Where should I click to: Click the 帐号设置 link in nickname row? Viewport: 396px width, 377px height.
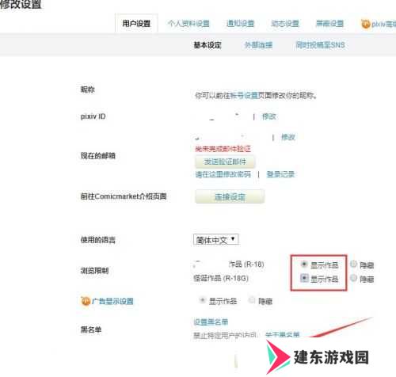click(x=244, y=95)
